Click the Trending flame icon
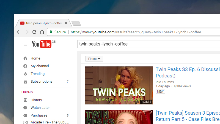This screenshot has width=220, height=124. click(x=25, y=74)
